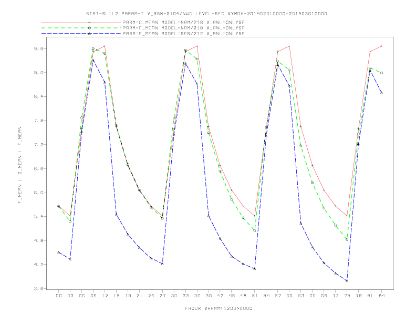Click the green dashed line legend sample

81,28
